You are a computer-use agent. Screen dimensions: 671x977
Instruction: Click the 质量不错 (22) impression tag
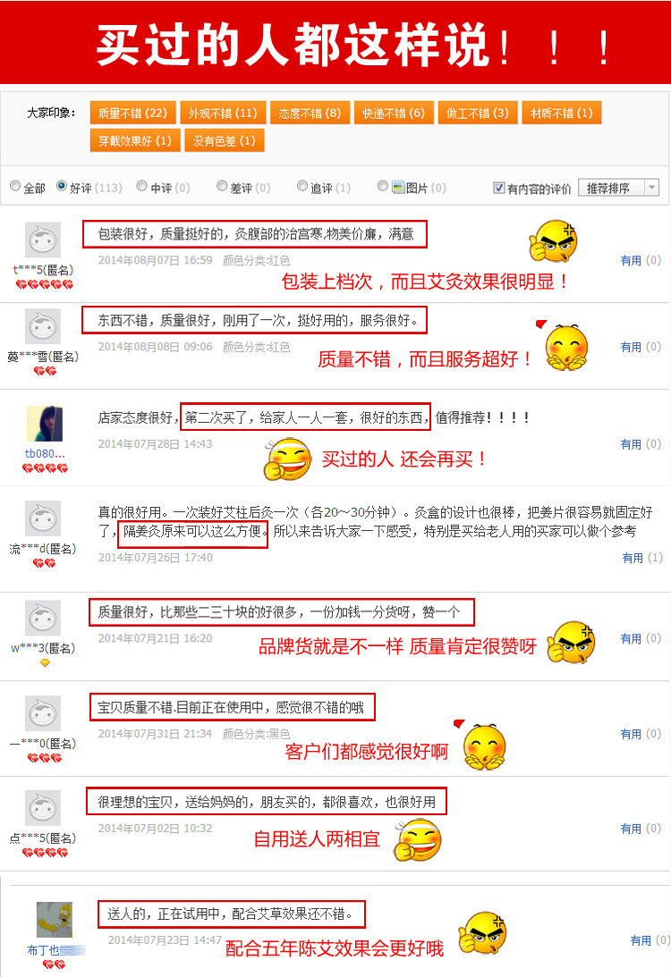(132, 114)
